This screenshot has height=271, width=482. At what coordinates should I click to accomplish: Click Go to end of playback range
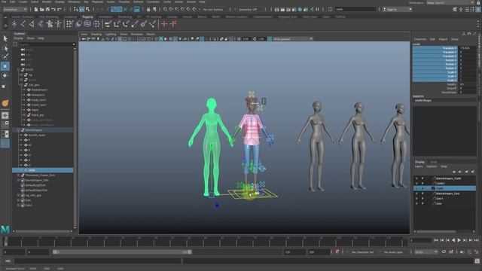[x=476, y=240]
